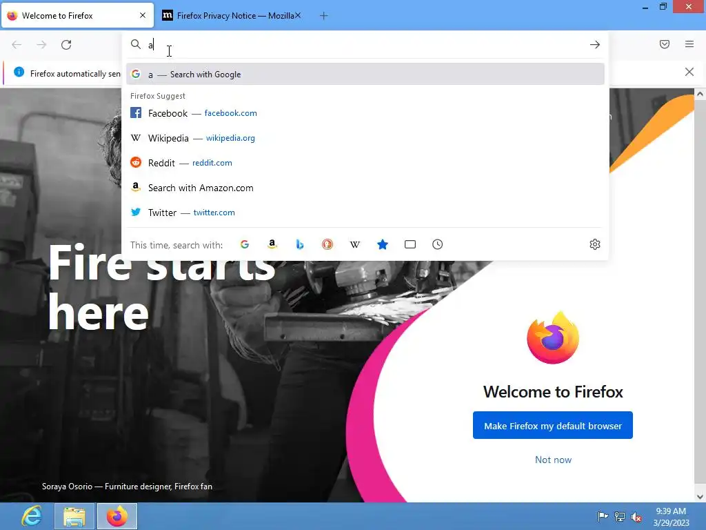This screenshot has height=530, width=706.
Task: Open the Firefox application menu
Action: [689, 44]
